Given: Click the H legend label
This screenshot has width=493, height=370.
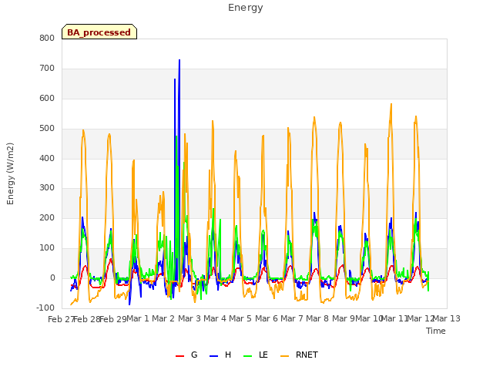Looking at the screenshot, I should coord(228,355).
